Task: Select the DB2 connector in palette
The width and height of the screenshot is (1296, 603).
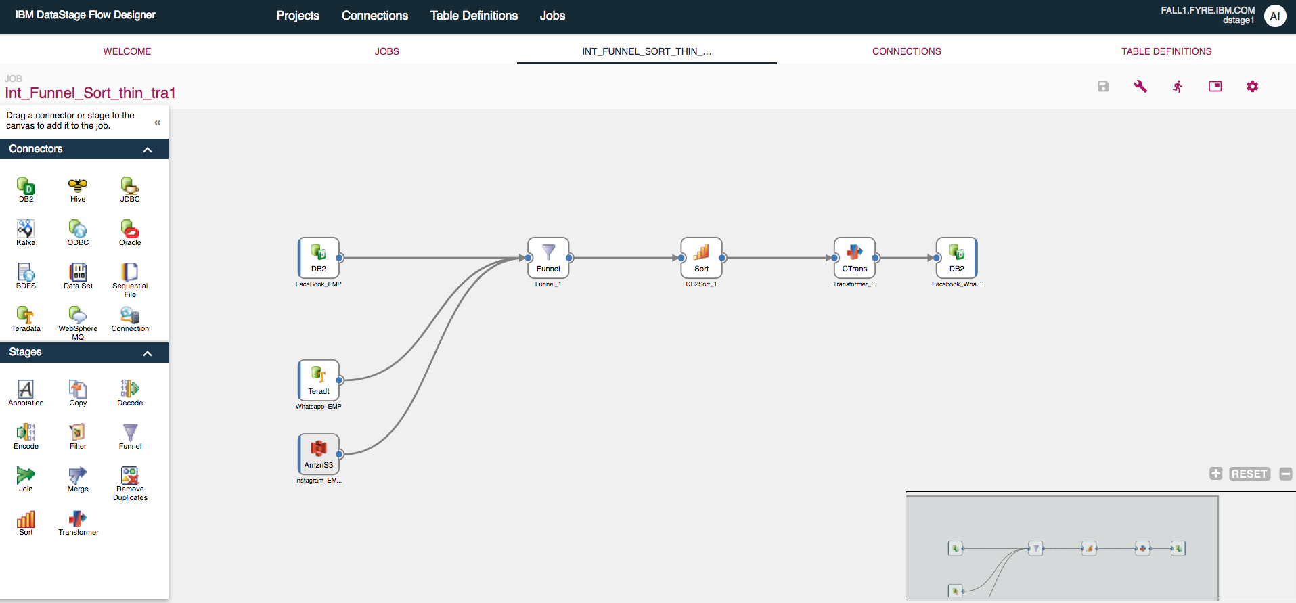Action: (x=26, y=186)
